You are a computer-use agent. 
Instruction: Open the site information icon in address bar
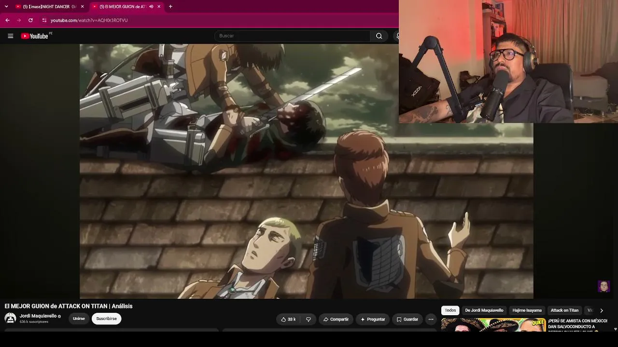[44, 20]
